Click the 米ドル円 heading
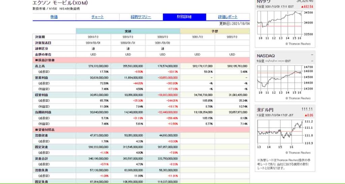 click(x=265, y=110)
